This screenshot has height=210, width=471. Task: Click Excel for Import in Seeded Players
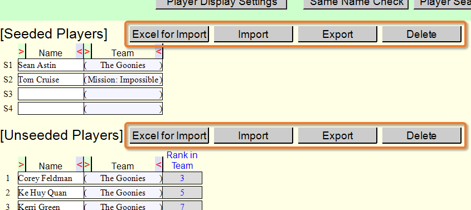click(x=169, y=34)
